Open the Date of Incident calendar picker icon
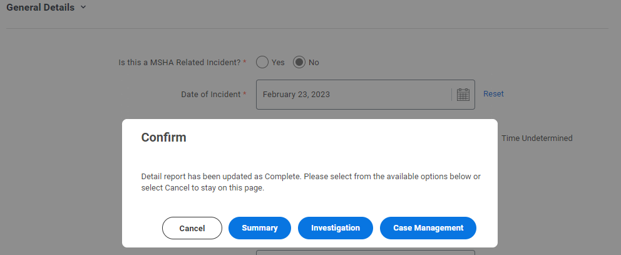This screenshot has height=255, width=621. coord(463,95)
